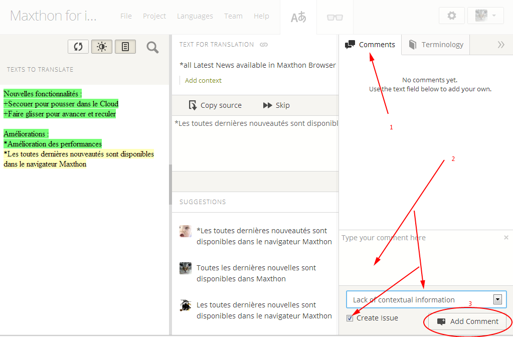Open the Project menu
Viewport: 513px width, 337px height.
(x=154, y=16)
